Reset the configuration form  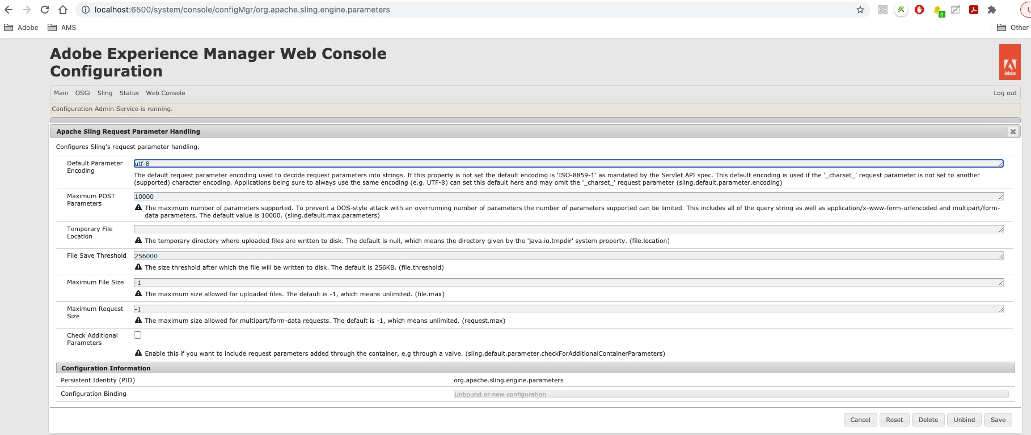pyautogui.click(x=894, y=420)
